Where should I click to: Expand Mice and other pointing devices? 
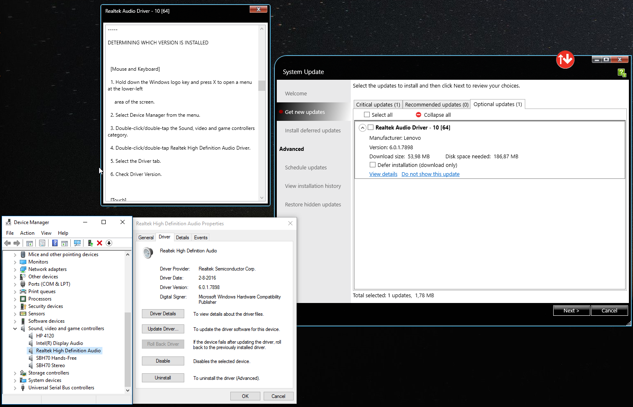pyautogui.click(x=15, y=254)
